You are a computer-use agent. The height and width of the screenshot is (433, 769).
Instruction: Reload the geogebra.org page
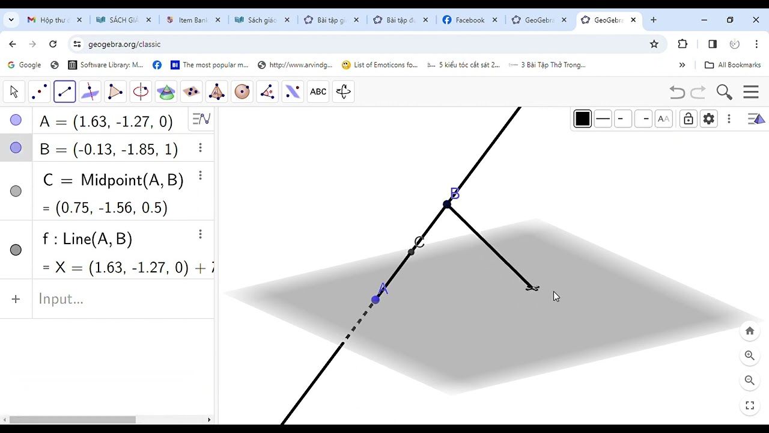pyautogui.click(x=53, y=44)
